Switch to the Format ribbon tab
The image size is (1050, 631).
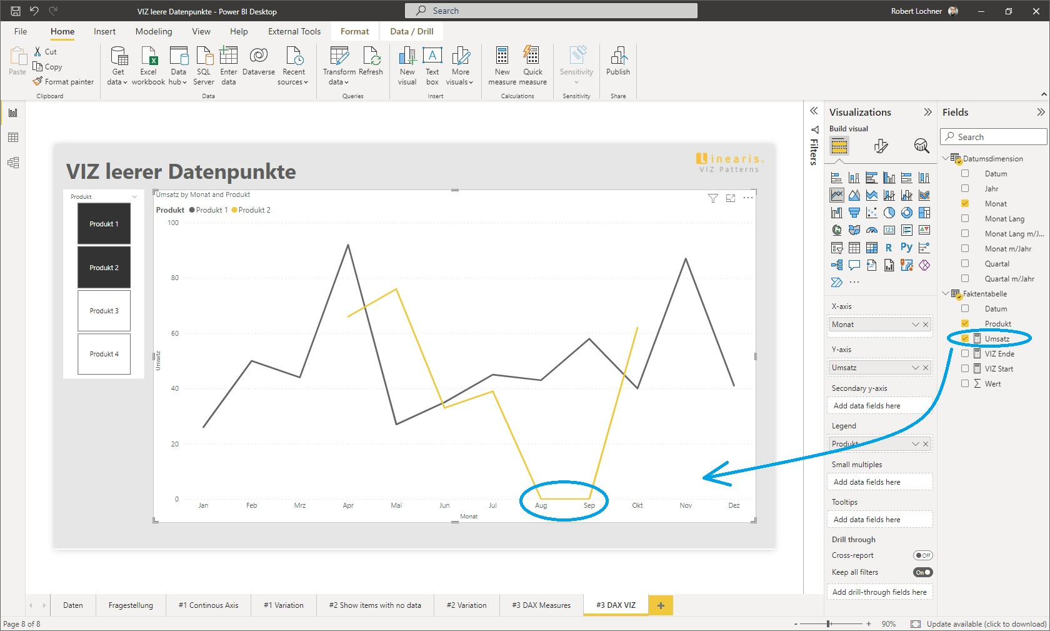[x=354, y=31]
